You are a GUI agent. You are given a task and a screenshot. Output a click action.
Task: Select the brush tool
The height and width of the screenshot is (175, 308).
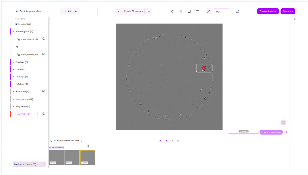[209, 11]
